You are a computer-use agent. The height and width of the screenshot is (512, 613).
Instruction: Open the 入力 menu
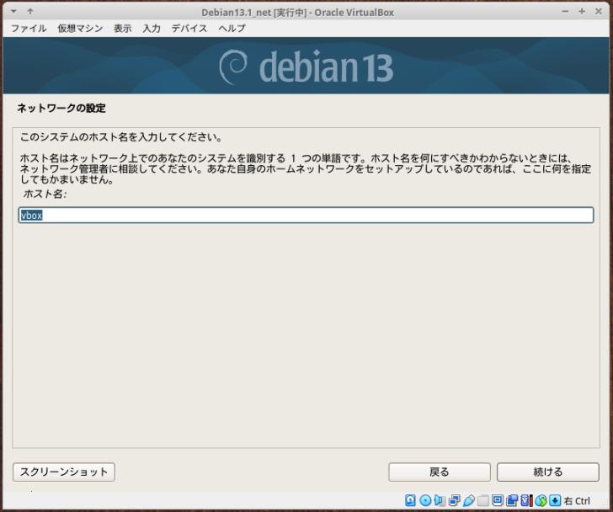point(152,28)
